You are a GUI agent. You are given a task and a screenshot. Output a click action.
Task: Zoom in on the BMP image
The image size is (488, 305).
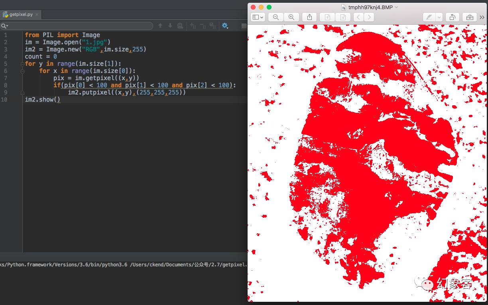tap(291, 17)
